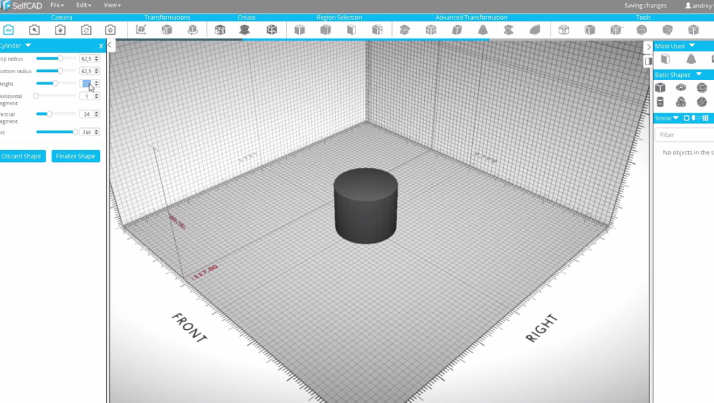Click the third Tools cube icon
Image resolution: width=714 pixels, height=403 pixels.
point(616,30)
